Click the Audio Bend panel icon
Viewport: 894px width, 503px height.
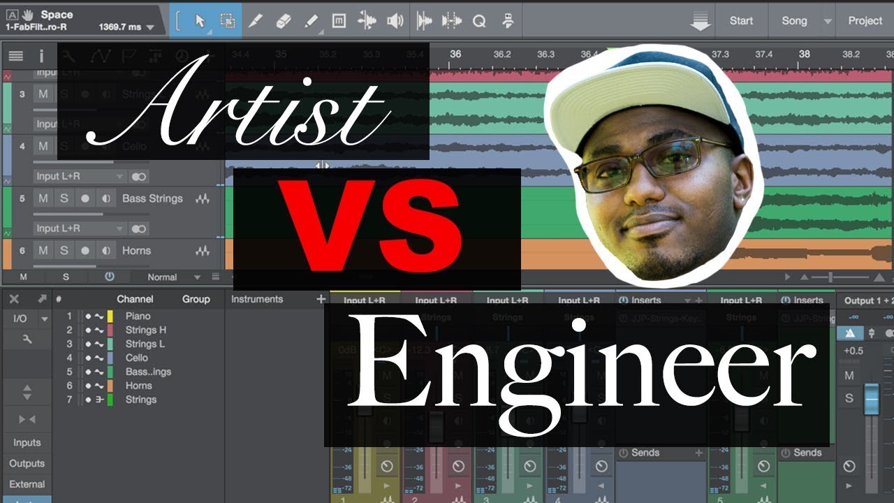(x=452, y=21)
